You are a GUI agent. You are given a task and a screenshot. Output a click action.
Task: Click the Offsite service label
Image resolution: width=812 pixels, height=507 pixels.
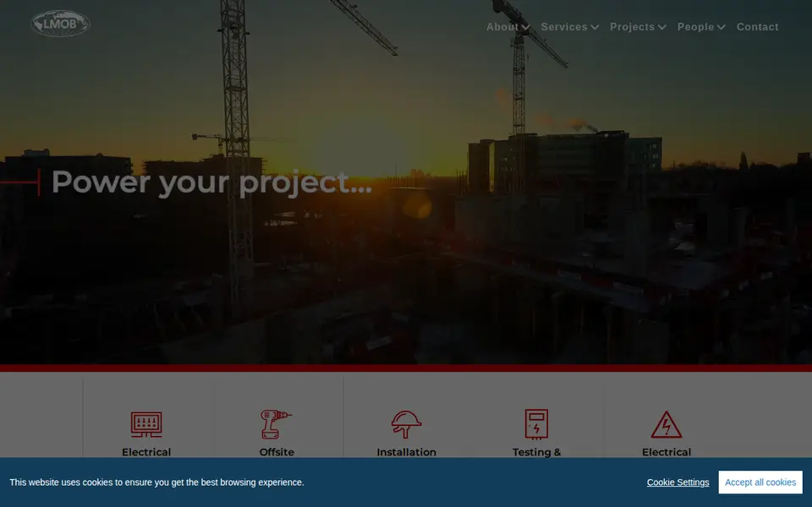coord(277,452)
